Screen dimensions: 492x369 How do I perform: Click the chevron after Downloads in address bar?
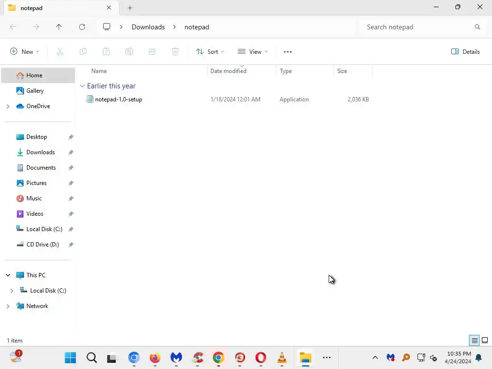pyautogui.click(x=174, y=27)
